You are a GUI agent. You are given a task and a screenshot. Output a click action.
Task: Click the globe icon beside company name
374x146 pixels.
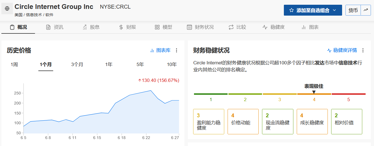(7, 9)
